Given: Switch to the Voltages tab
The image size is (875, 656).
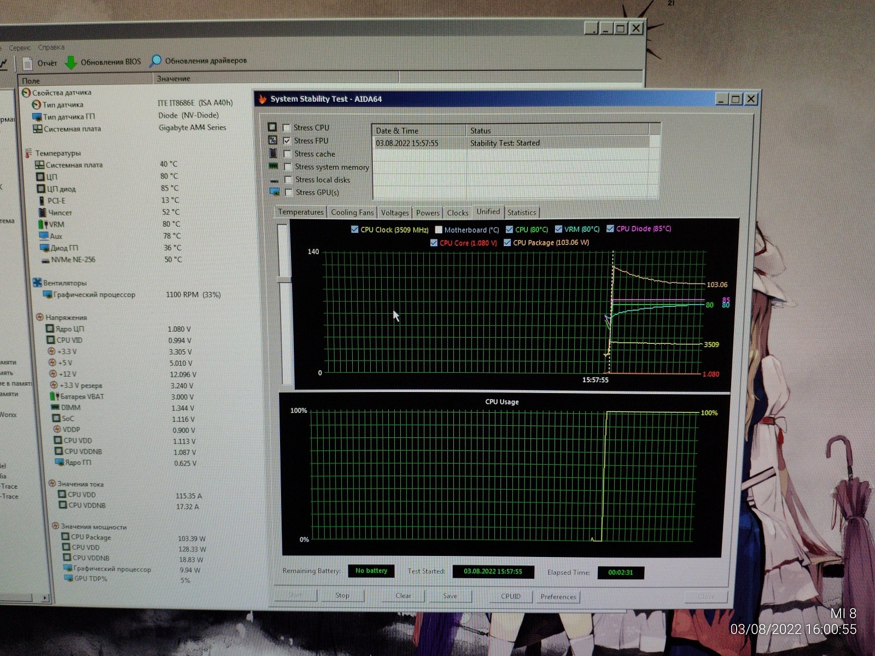Looking at the screenshot, I should (x=395, y=213).
